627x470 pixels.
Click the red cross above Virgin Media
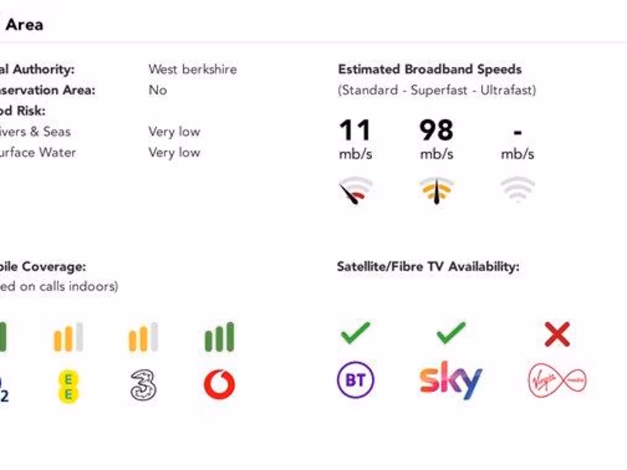[557, 334]
